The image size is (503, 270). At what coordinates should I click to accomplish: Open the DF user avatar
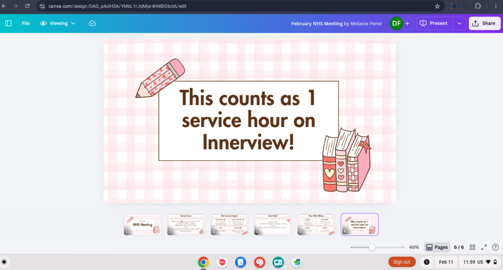[397, 23]
